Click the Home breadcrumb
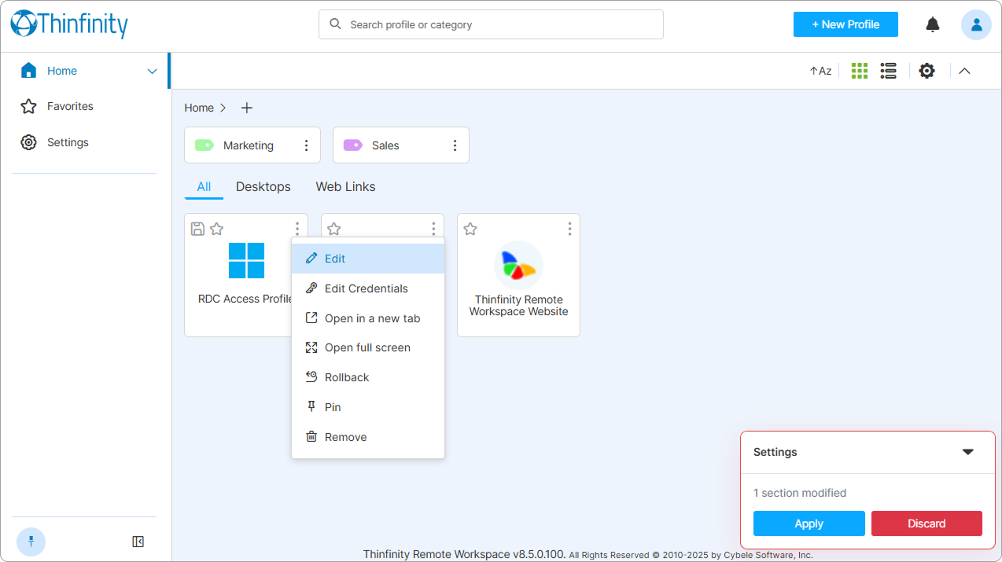 coord(199,108)
